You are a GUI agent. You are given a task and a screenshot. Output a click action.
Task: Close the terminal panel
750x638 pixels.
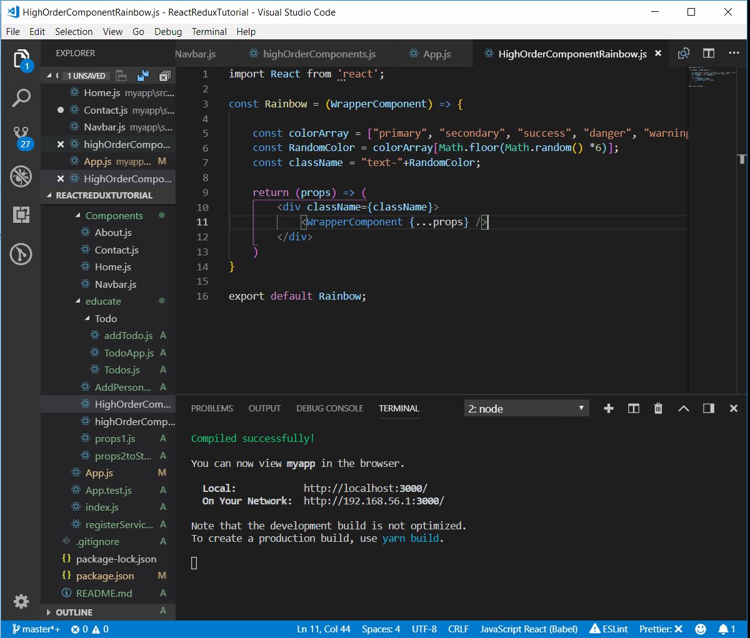(734, 408)
